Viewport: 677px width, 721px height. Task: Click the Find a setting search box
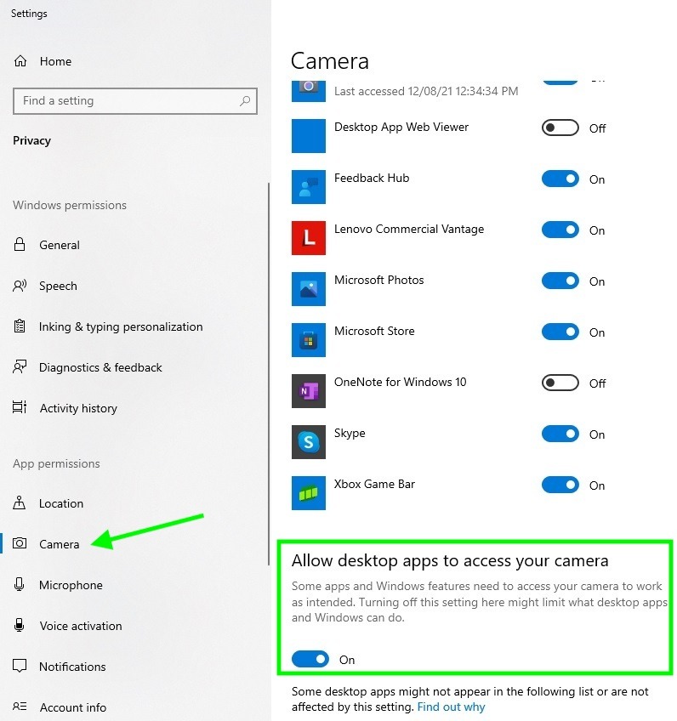click(x=134, y=100)
